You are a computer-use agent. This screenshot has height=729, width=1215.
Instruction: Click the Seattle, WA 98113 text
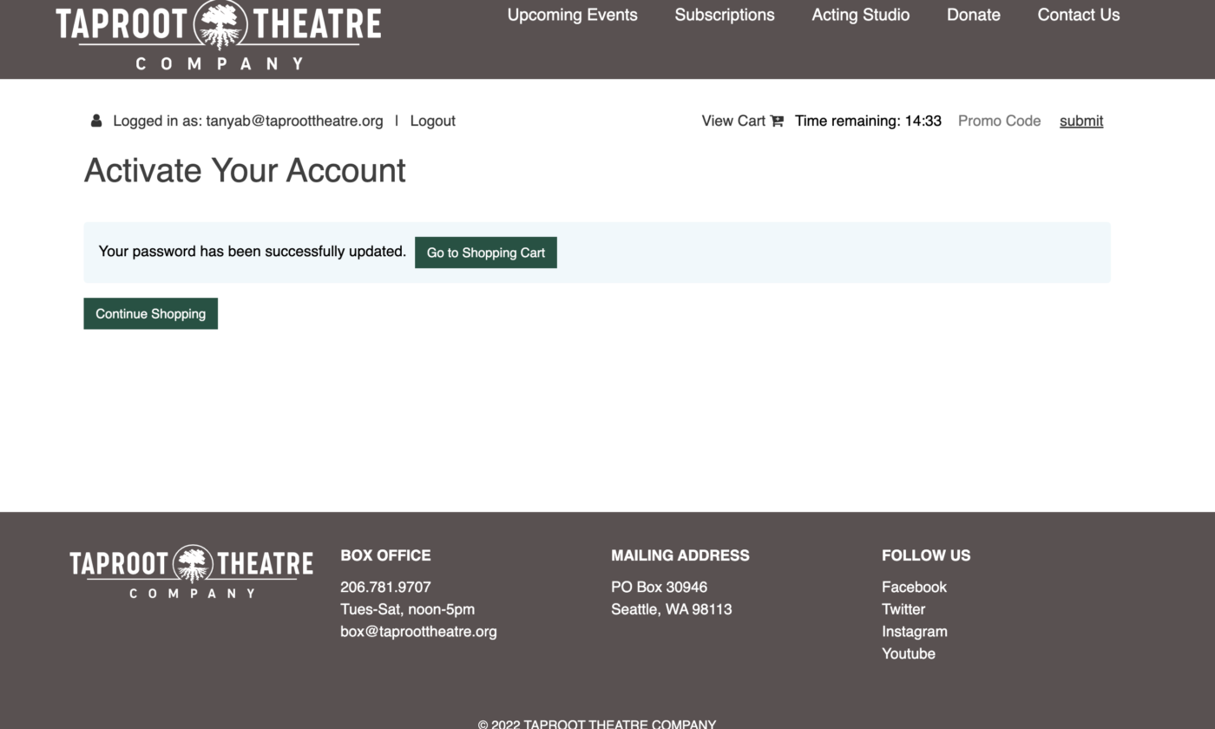(671, 609)
